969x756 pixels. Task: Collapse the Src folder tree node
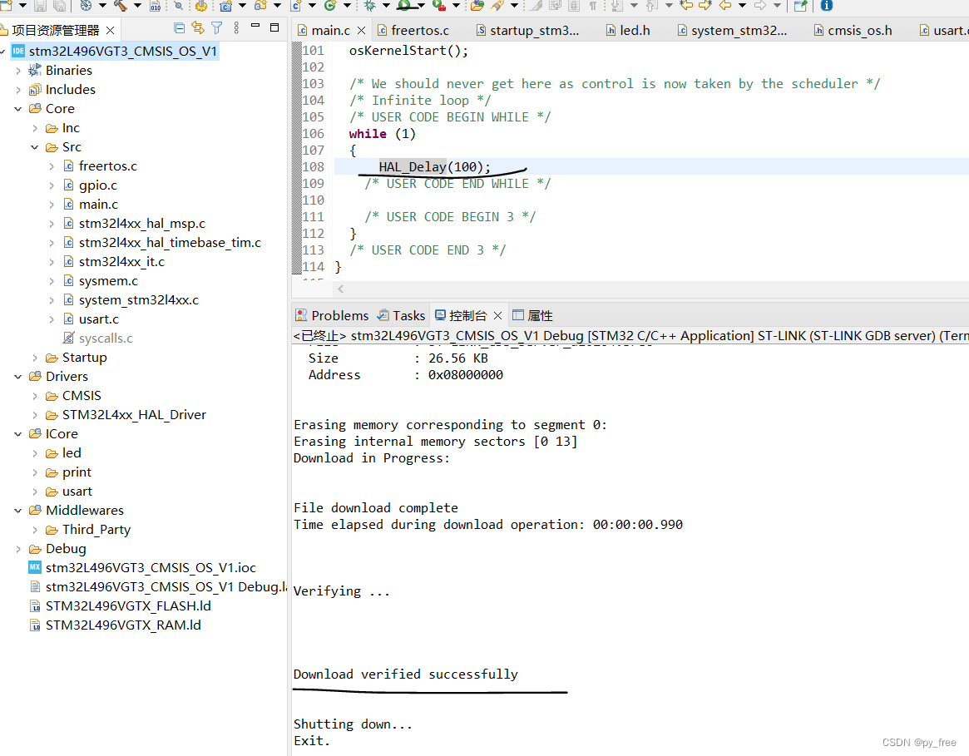pyautogui.click(x=35, y=147)
